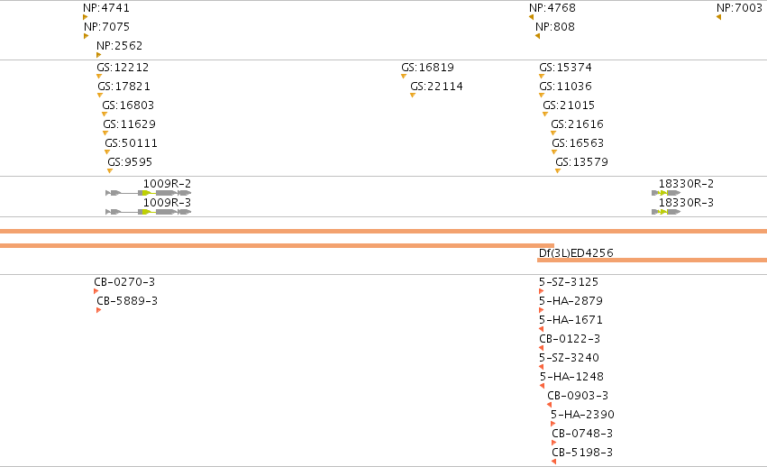Select the 5-HA-2390 red marker arrow
Screen dimensions: 767x467
(552, 424)
